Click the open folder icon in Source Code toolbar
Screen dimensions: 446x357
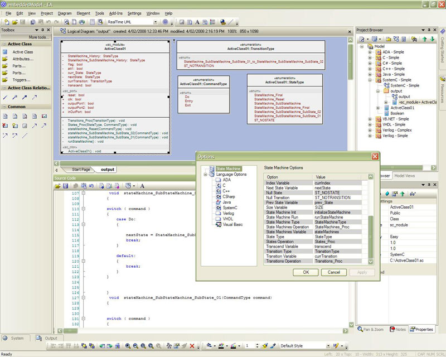click(x=59, y=185)
